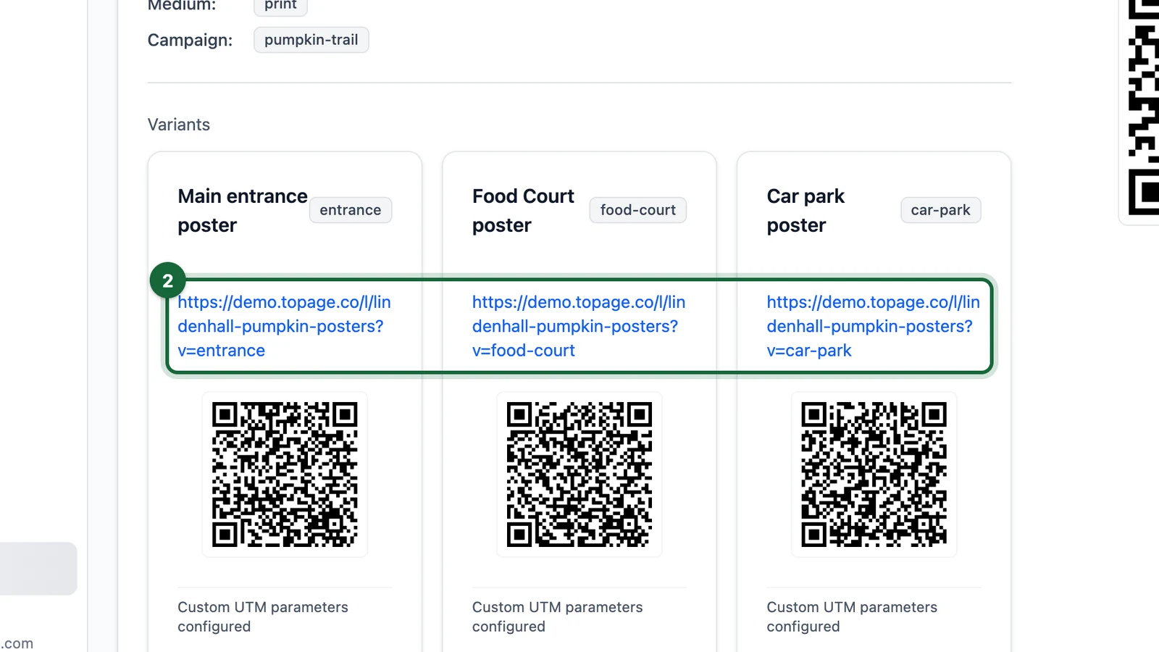Click the Main entrance poster QR code
The width and height of the screenshot is (1159, 652).
point(285,475)
